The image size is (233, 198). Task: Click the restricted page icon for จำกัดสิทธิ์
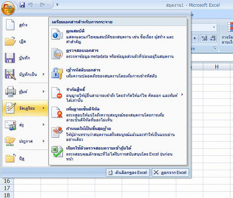pos(57,93)
